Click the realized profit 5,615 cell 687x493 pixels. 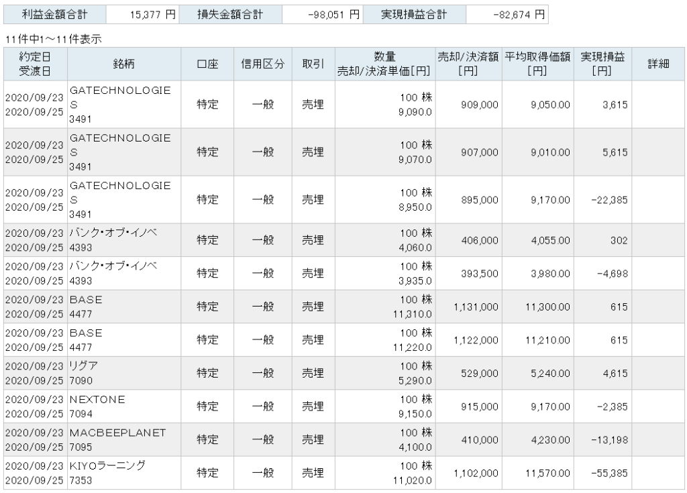[602, 152]
